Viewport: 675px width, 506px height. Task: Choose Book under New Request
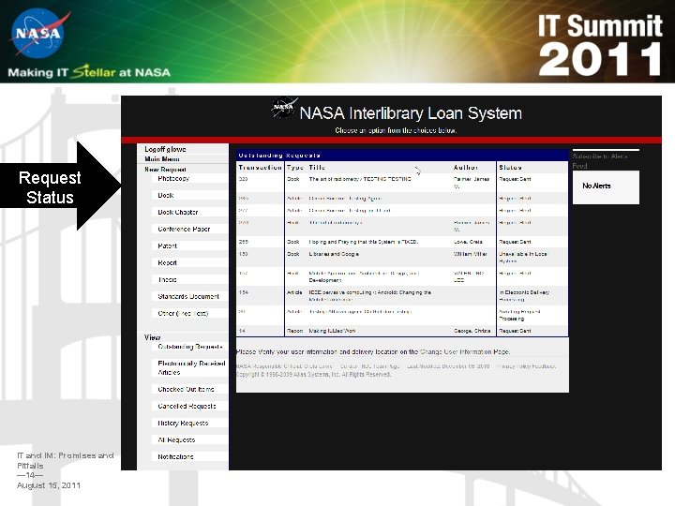point(165,195)
